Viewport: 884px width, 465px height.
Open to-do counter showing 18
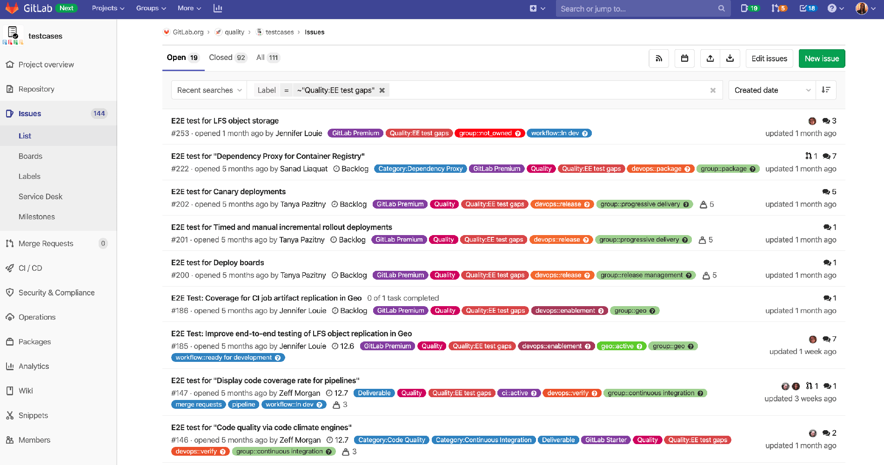coord(808,8)
